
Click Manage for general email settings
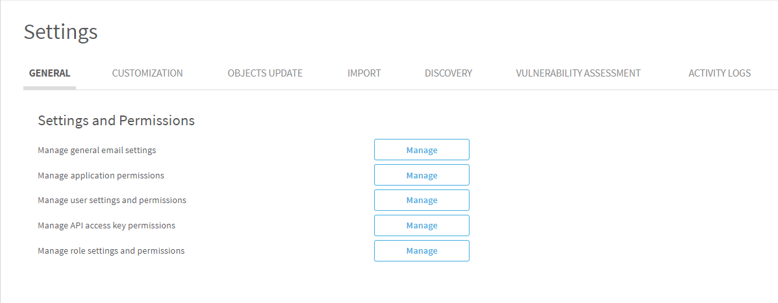pos(421,150)
